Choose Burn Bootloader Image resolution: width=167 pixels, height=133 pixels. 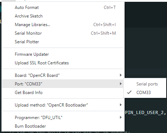pyautogui.click(x=63, y=126)
